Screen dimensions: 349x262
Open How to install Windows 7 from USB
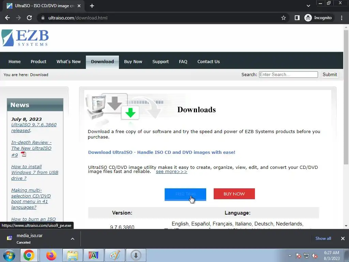[35, 172]
